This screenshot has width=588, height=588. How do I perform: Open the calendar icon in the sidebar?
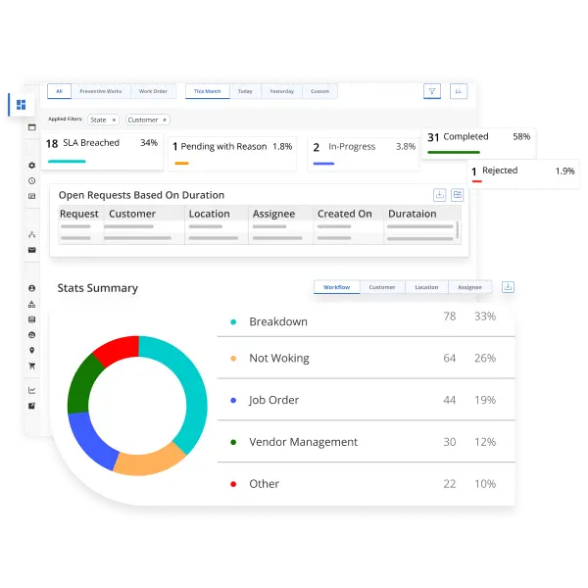pos(32,127)
